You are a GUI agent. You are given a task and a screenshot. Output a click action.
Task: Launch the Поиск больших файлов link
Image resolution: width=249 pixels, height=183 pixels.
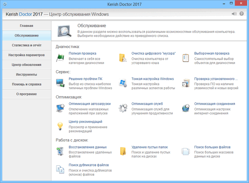212,147
